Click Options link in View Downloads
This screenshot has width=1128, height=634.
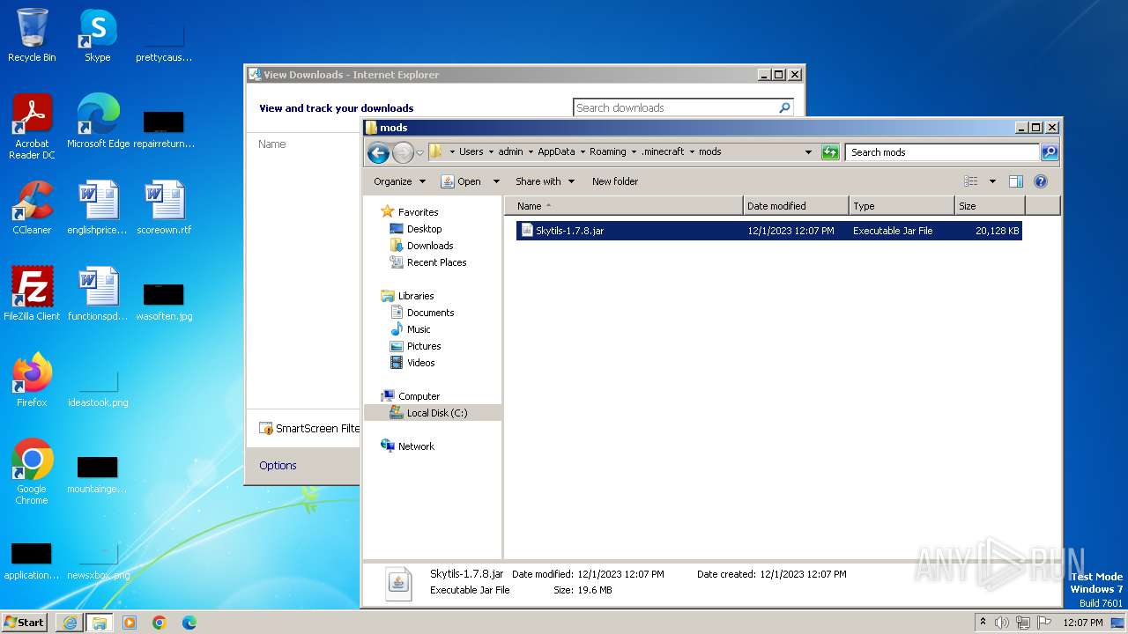pyautogui.click(x=278, y=466)
